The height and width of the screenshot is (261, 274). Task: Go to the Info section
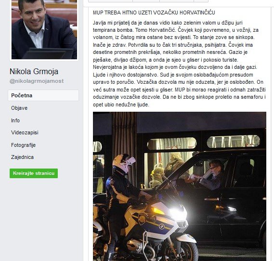pos(15,120)
